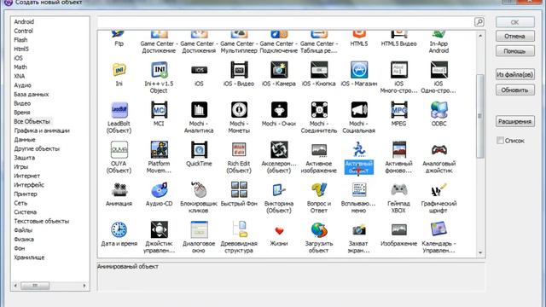The image size is (546, 307).
Task: Select the Mochi - Монеты object
Action: click(239, 110)
